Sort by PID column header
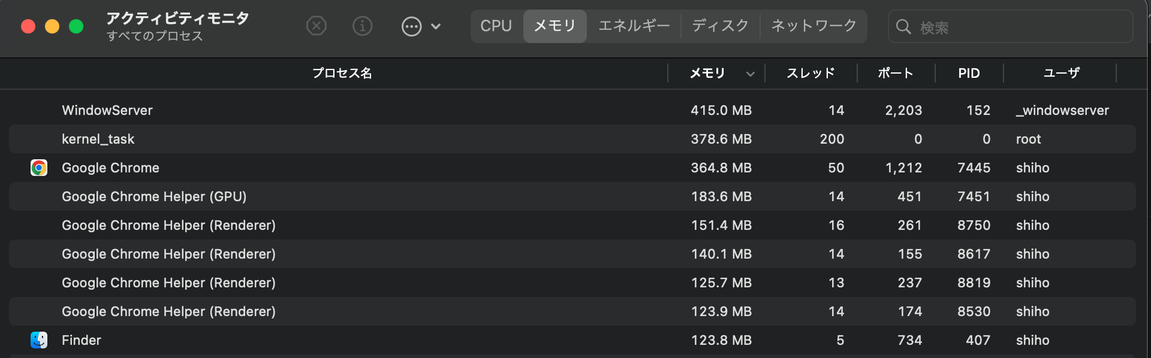 [x=969, y=73]
